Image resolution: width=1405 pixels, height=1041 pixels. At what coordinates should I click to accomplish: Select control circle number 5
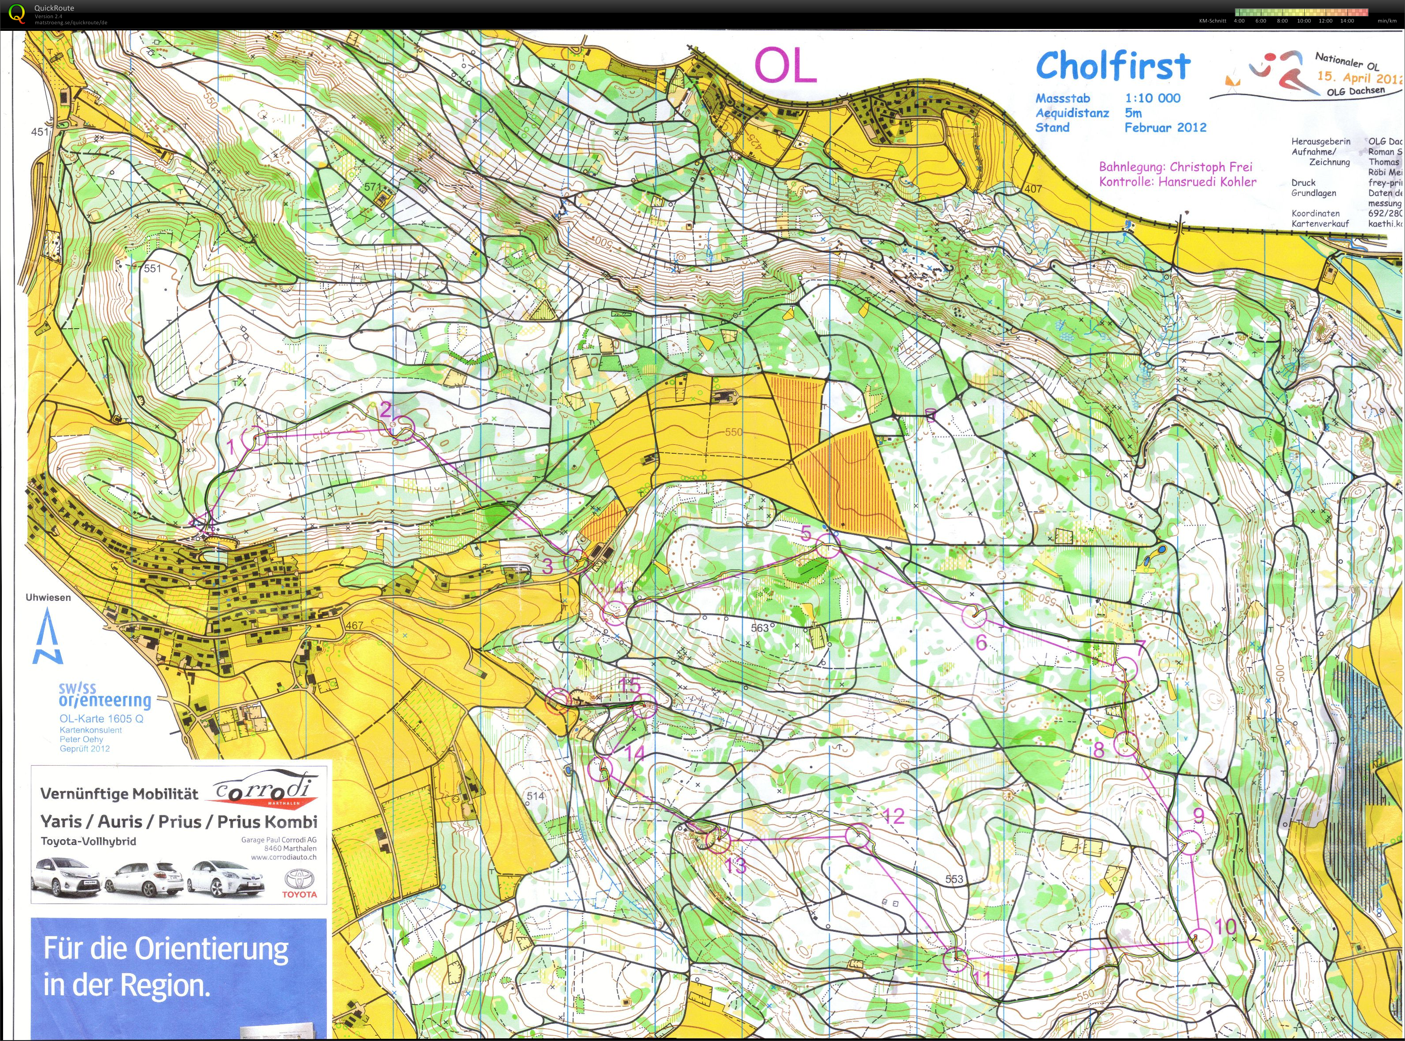828,546
